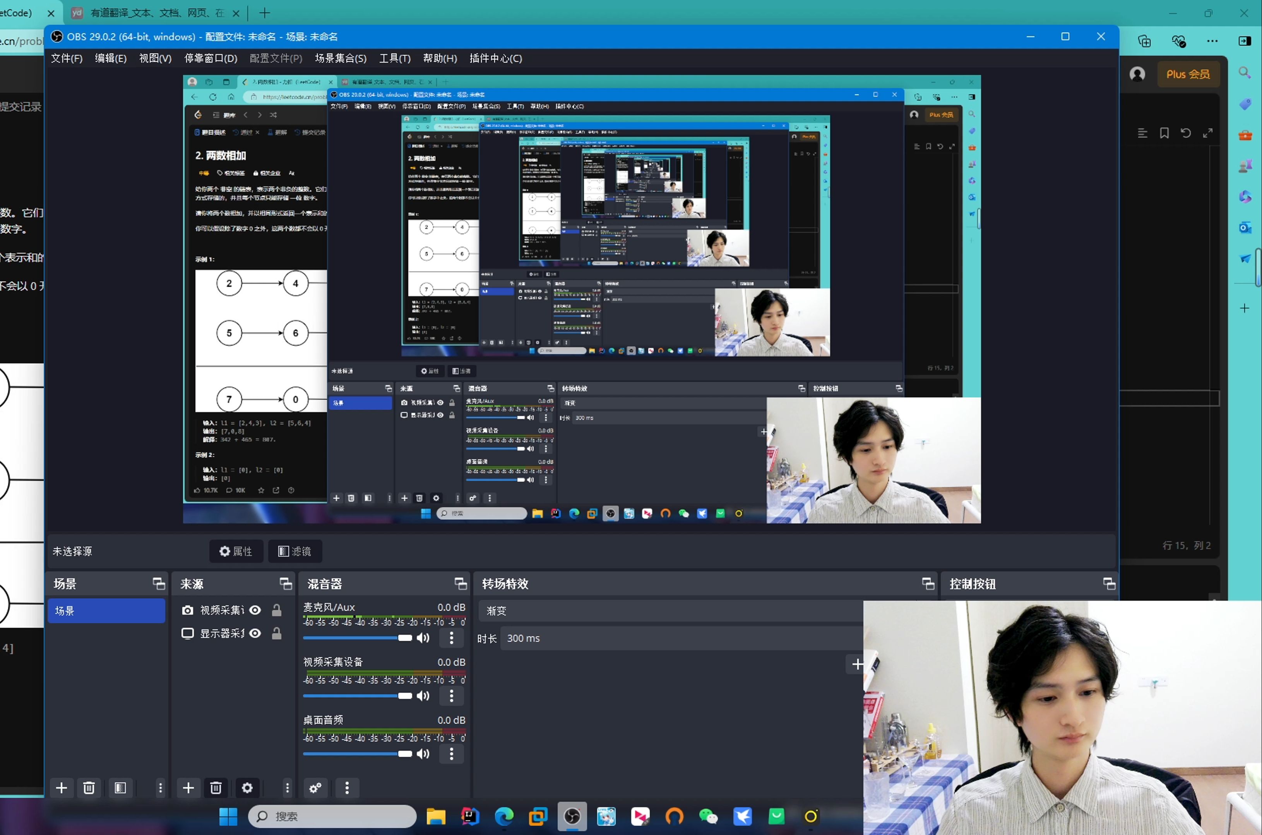The image size is (1262, 835).
Task: Click the 属性 properties button
Action: (x=236, y=551)
